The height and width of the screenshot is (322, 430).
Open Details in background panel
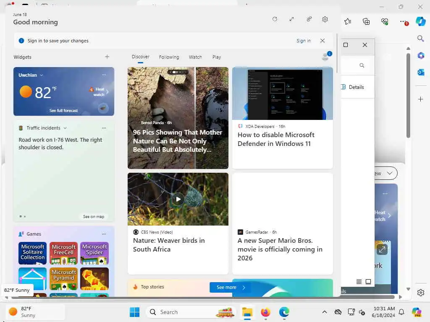click(x=353, y=87)
